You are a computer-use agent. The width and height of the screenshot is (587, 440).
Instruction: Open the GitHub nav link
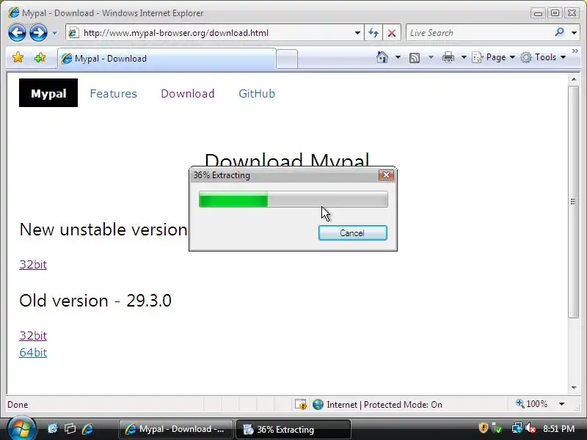(x=257, y=94)
